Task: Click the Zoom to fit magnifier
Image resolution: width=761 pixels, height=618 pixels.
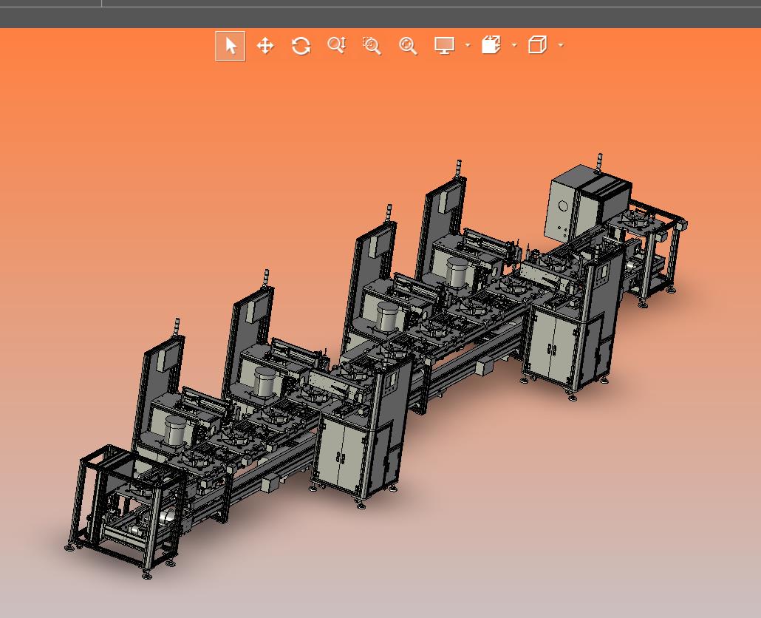Action: (x=408, y=46)
